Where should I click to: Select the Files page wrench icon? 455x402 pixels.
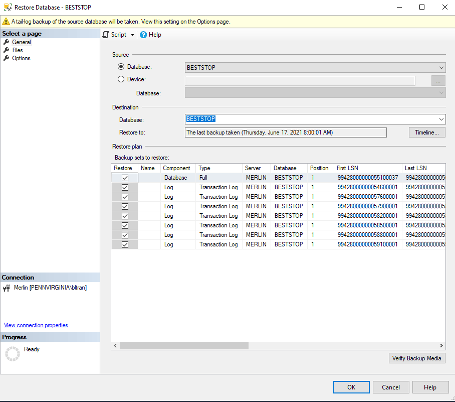click(x=7, y=50)
